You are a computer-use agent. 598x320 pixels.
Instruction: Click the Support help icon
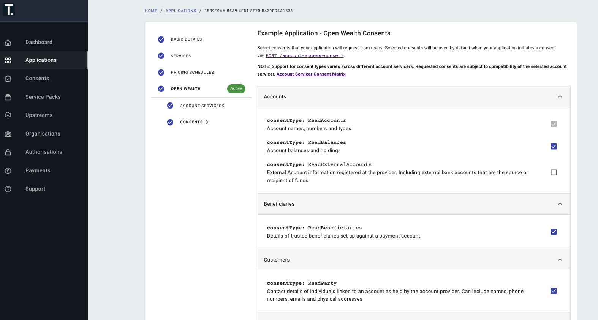tap(8, 189)
